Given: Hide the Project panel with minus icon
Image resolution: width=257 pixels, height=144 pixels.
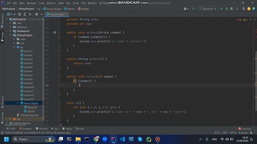Looking at the screenshot, I should (x=42, y=14).
